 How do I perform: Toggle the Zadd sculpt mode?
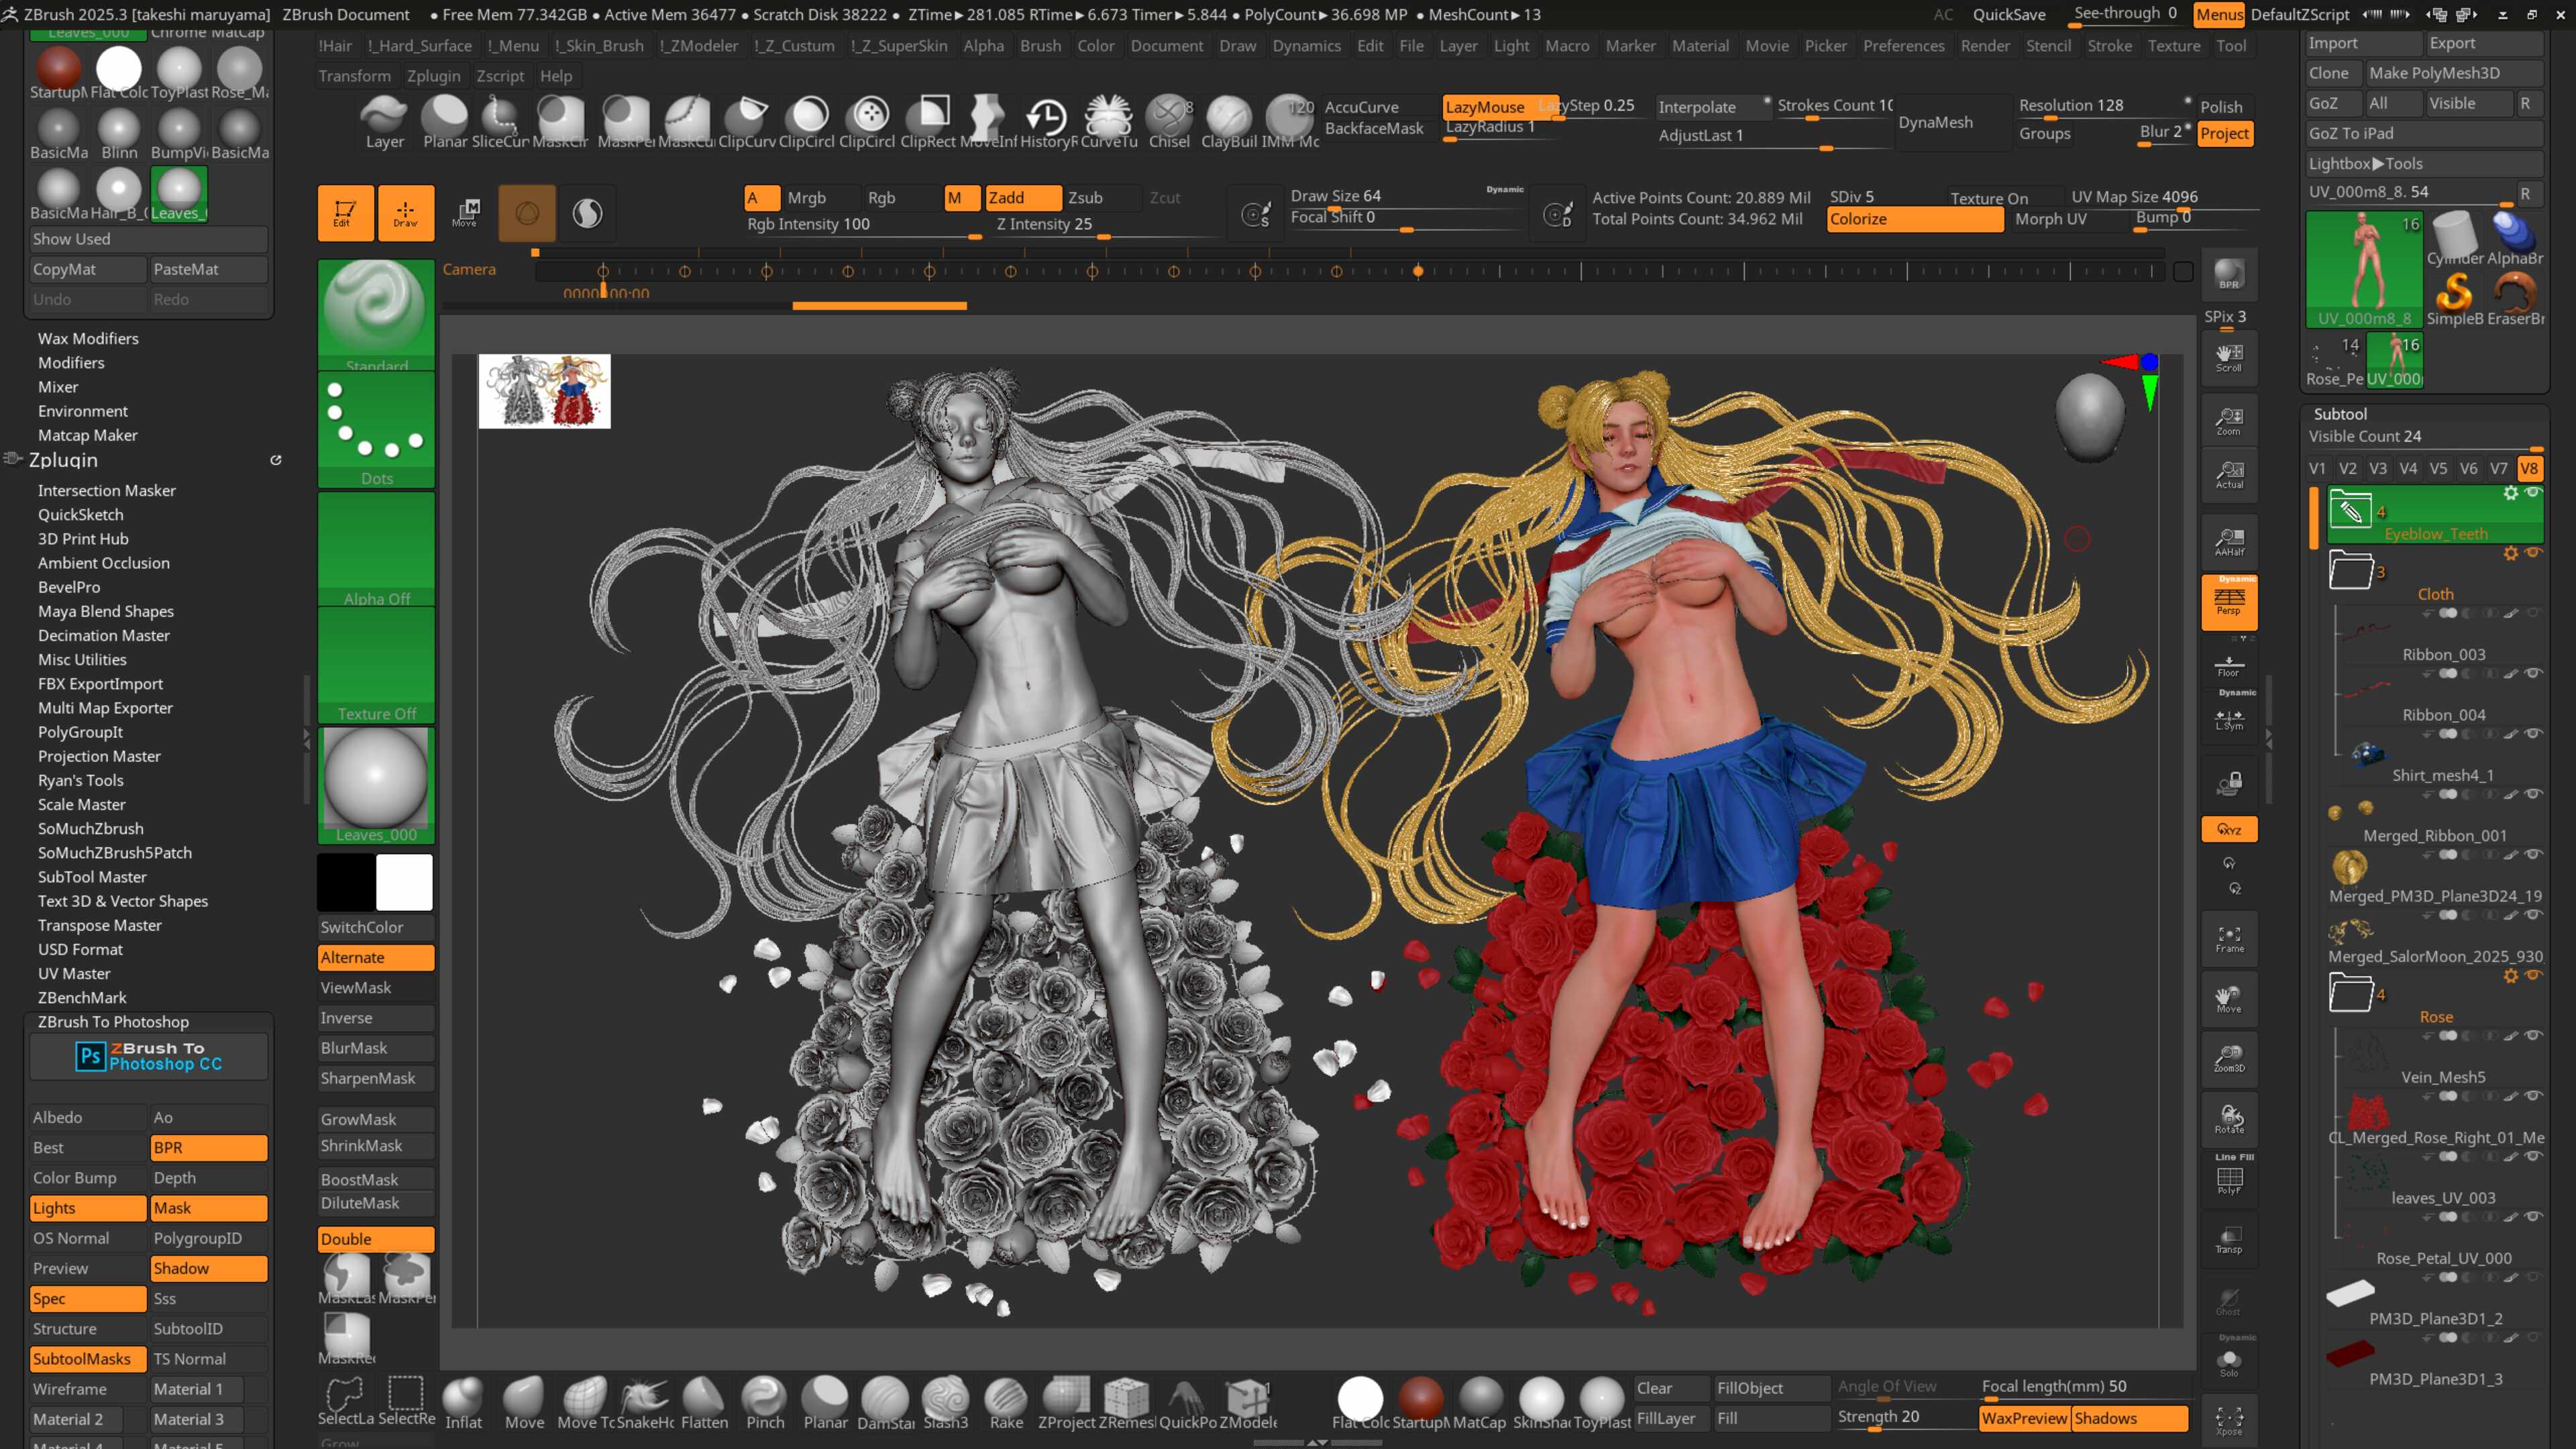click(x=1022, y=198)
